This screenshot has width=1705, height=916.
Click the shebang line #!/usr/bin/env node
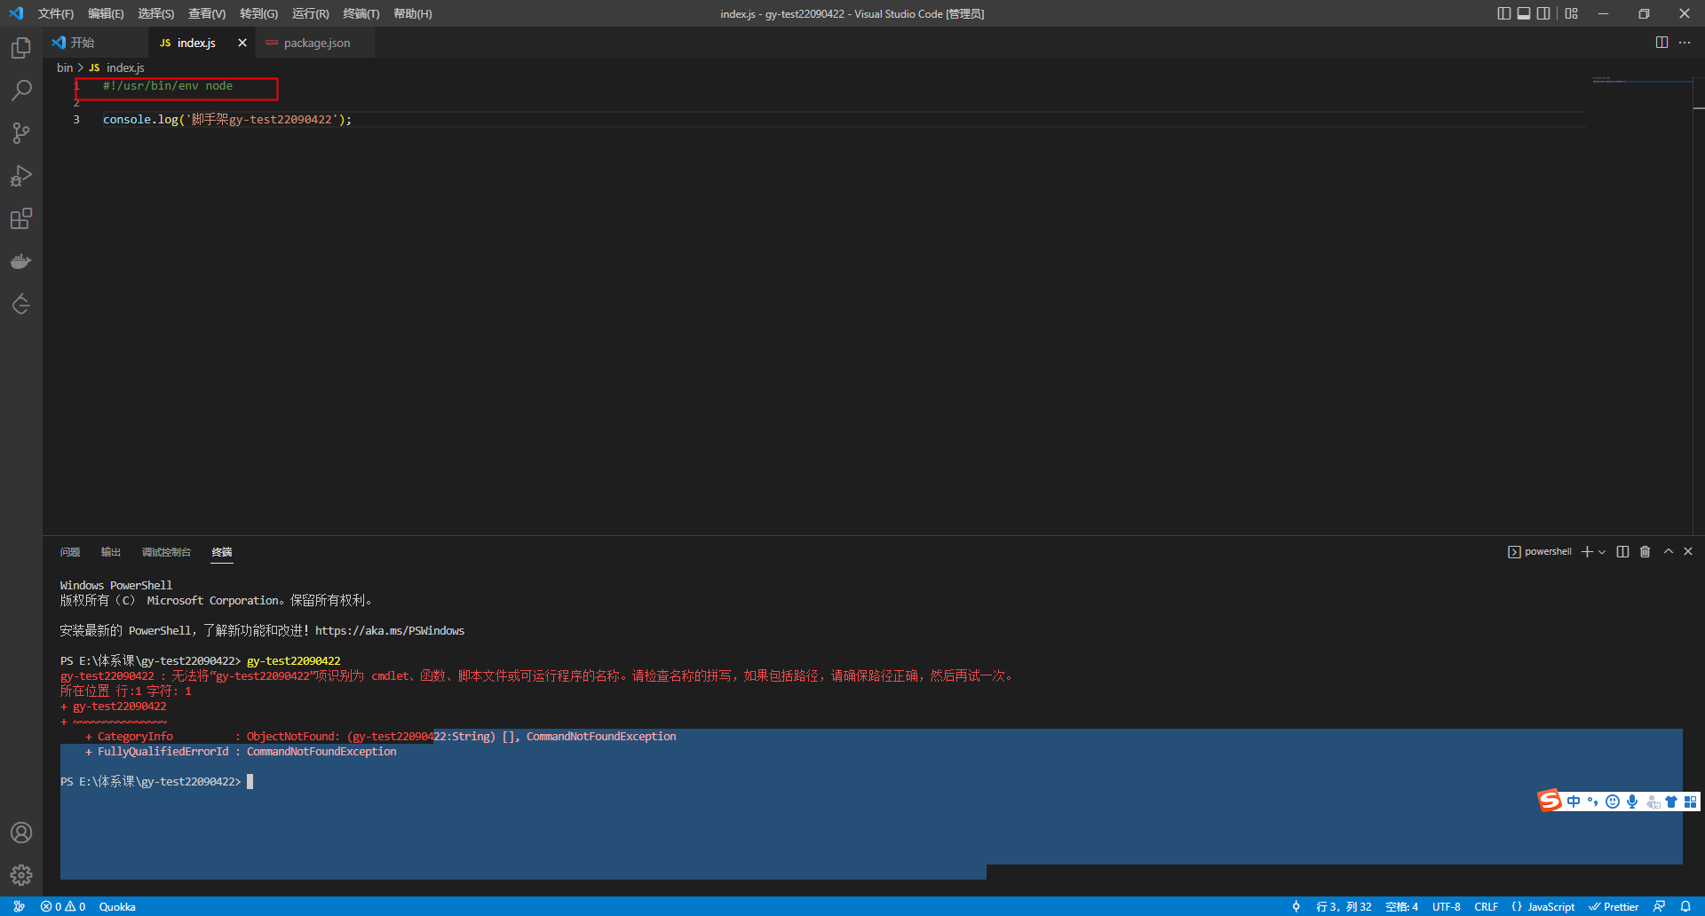pos(168,86)
